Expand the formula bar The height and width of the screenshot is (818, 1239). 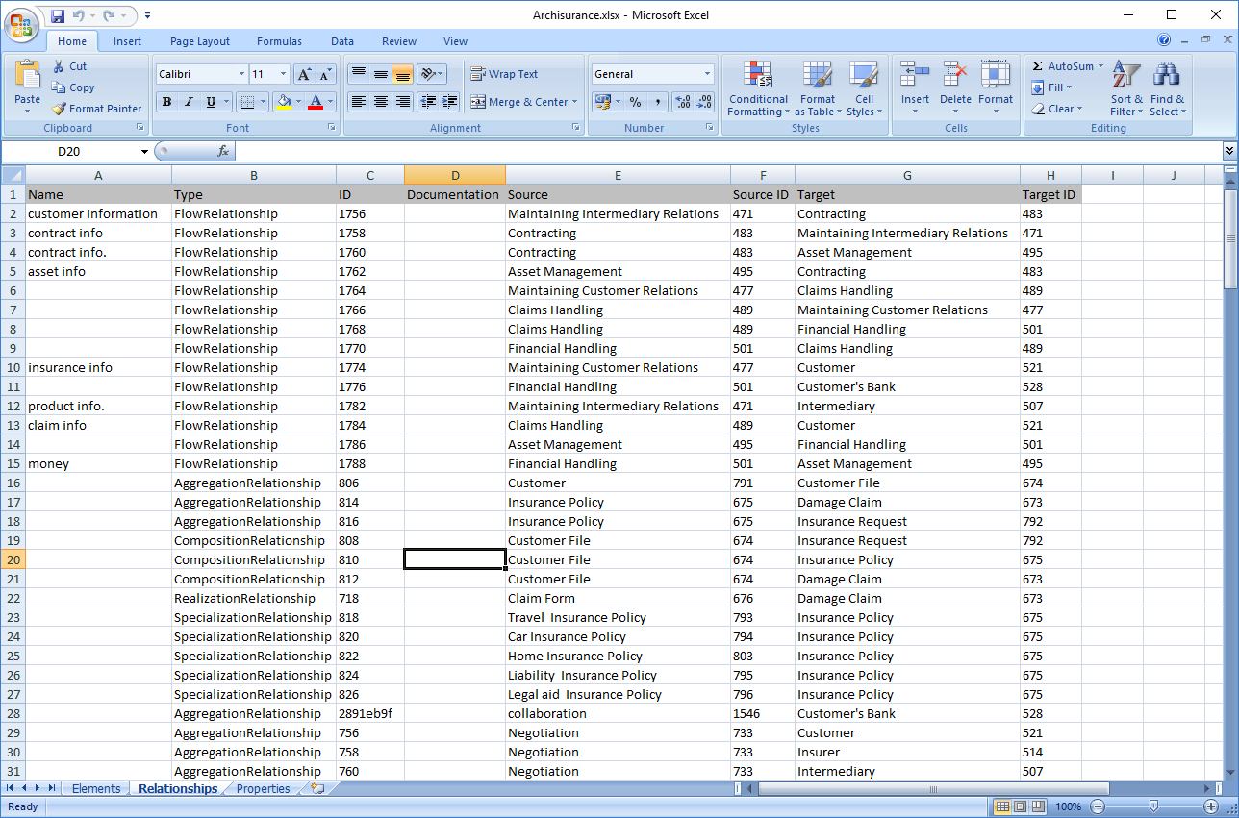point(1229,151)
